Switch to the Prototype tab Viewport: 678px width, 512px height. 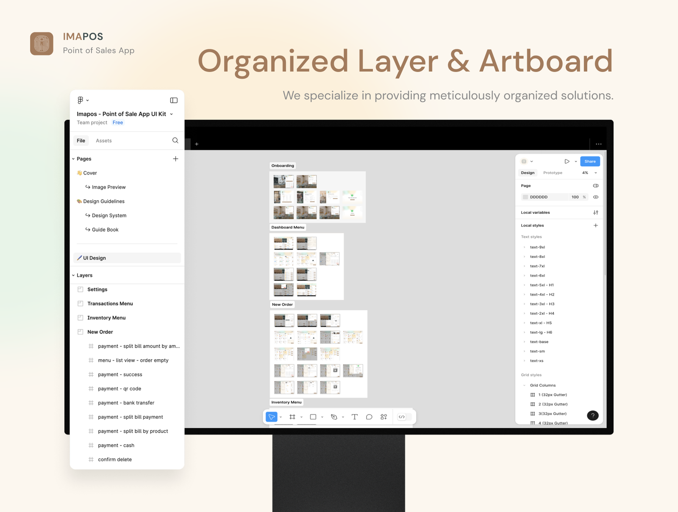553,173
